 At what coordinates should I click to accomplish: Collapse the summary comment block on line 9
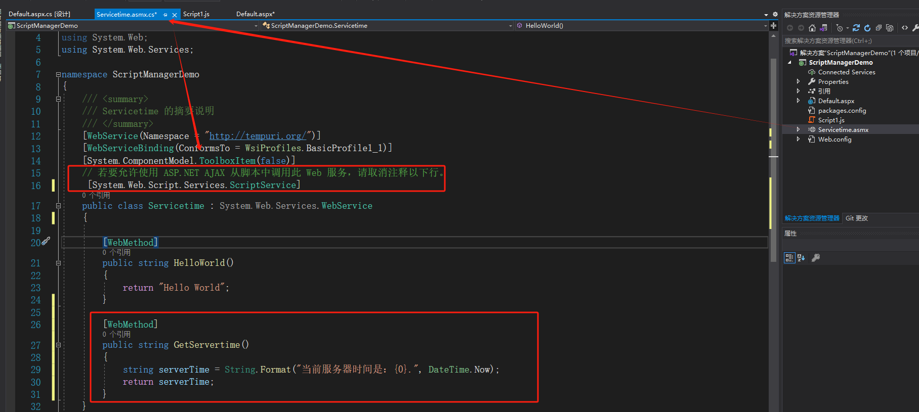click(58, 99)
